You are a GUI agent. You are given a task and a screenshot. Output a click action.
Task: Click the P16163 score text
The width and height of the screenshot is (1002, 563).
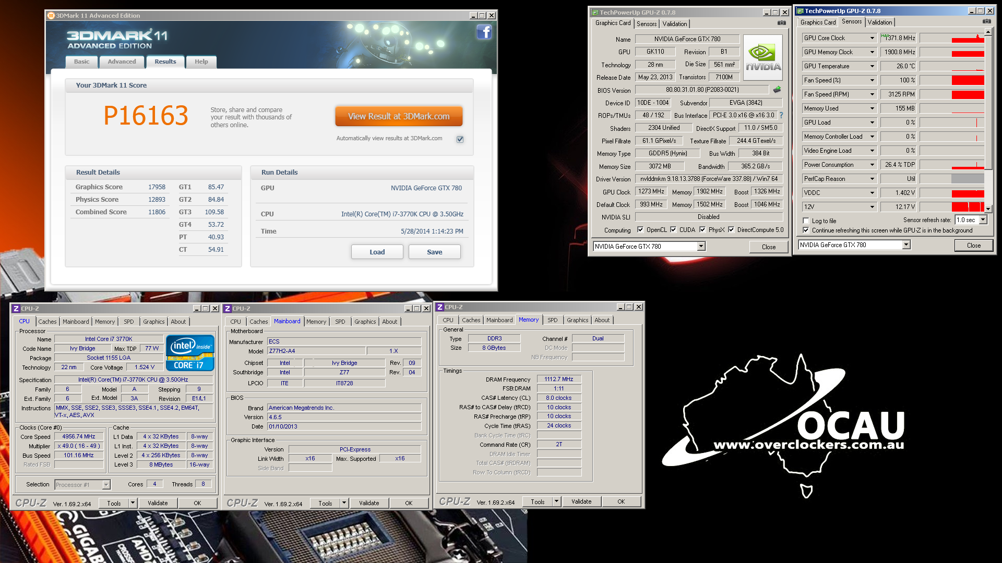[x=146, y=116]
